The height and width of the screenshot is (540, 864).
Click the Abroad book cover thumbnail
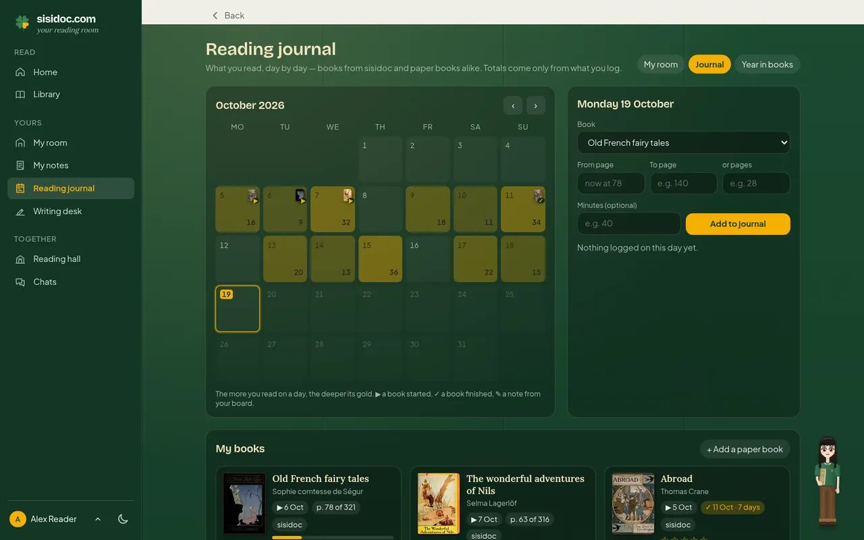(x=633, y=504)
